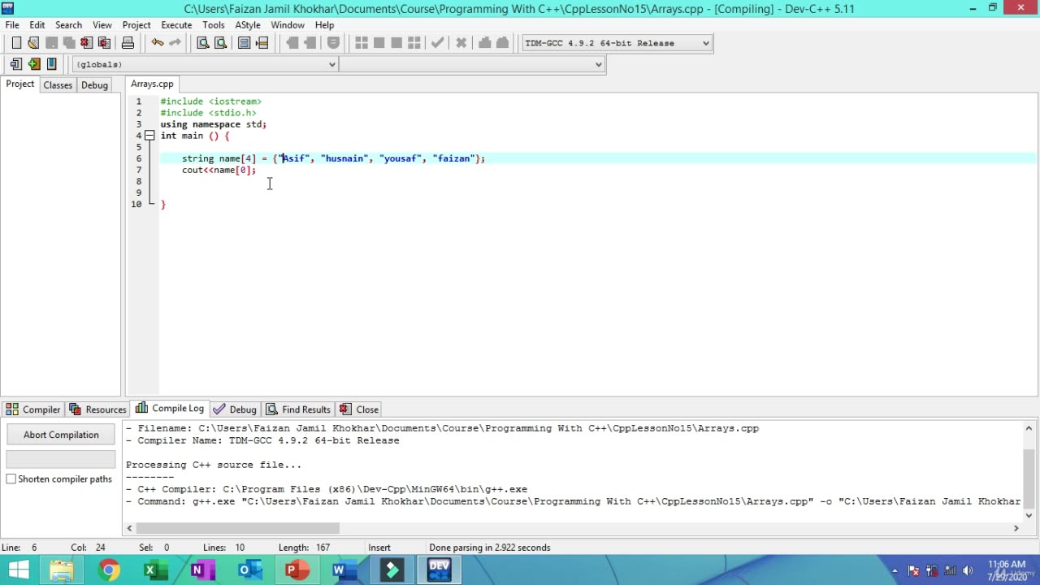The width and height of the screenshot is (1040, 585).
Task: Switch to the Find Results tab
Action: (x=298, y=409)
